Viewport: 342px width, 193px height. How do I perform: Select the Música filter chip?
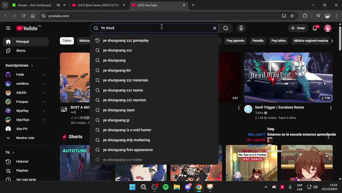pos(84,41)
